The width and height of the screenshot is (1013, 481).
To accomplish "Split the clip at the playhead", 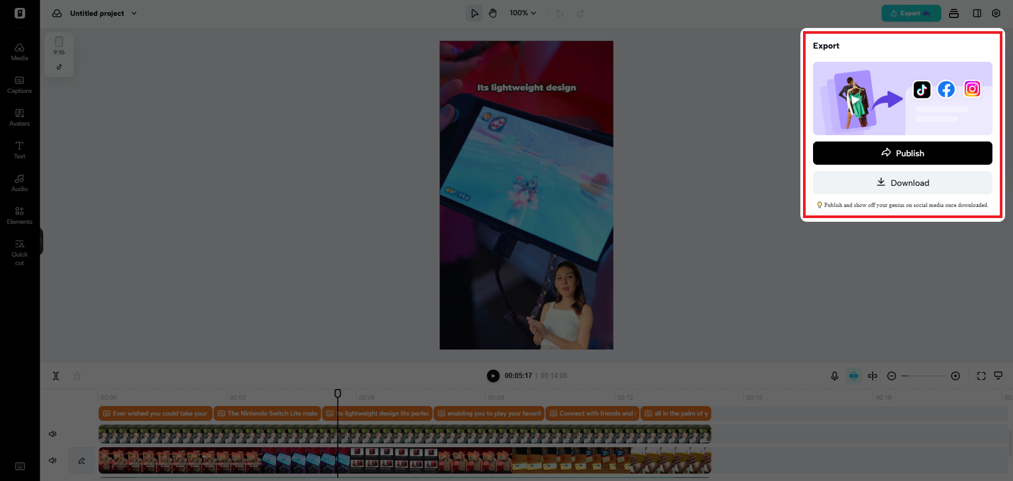I will pyautogui.click(x=56, y=376).
